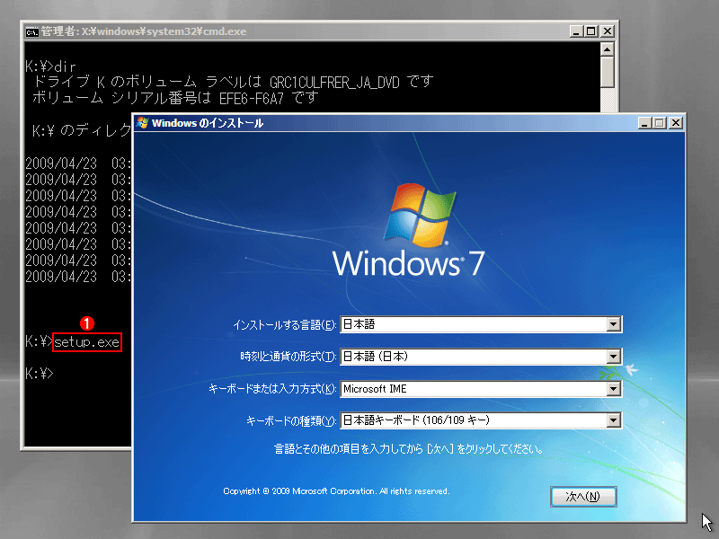Open the キーボードまたは入力方式 dropdown arrow
719x539 pixels.
[613, 389]
